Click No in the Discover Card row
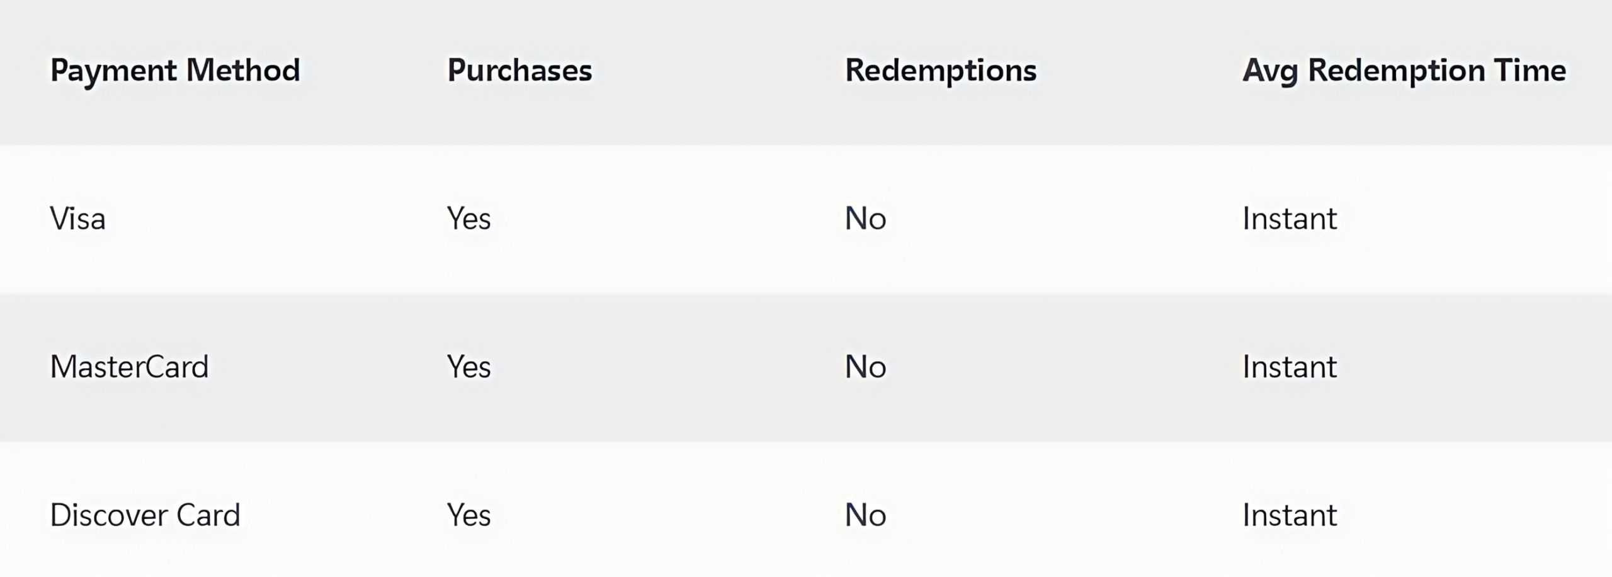Screen dimensions: 1612x577 coord(865,515)
